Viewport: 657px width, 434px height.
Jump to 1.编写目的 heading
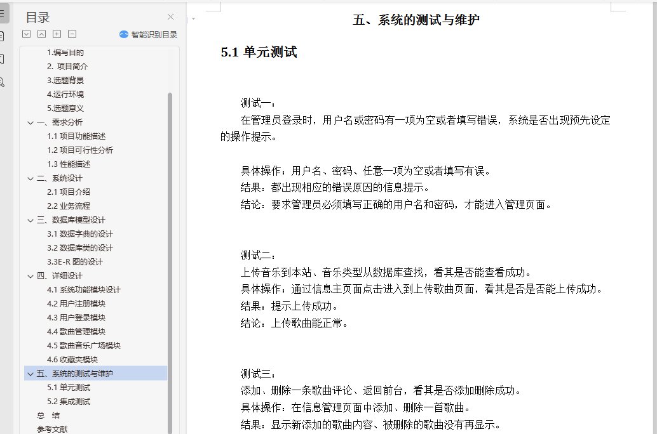(x=65, y=52)
